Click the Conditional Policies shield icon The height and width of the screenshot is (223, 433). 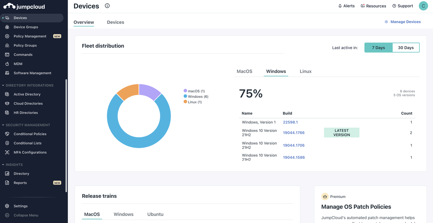click(x=7, y=134)
